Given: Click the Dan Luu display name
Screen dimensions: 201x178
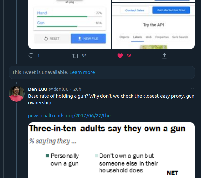Looking at the screenshot, I should click(37, 89).
